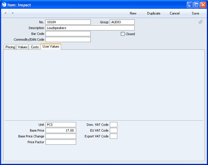208x165 pixels.
Task: Click the Group field with AUDIO
Action: pyautogui.click(x=122, y=22)
